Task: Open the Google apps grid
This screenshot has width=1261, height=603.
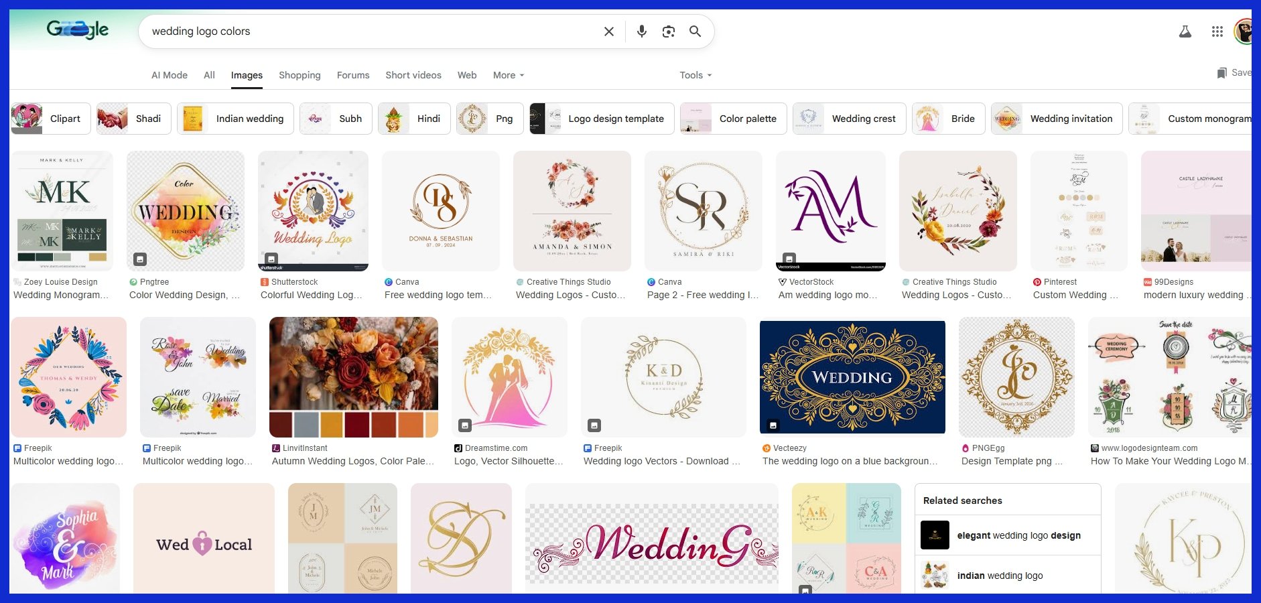Action: coord(1217,31)
